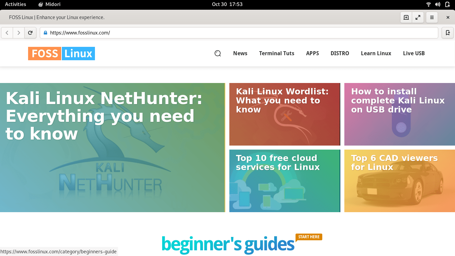Image resolution: width=455 pixels, height=256 pixels.
Task: Close the Midori window
Action: 448,17
